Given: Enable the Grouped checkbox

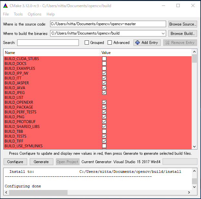Looking at the screenshot, I should click(87, 43).
